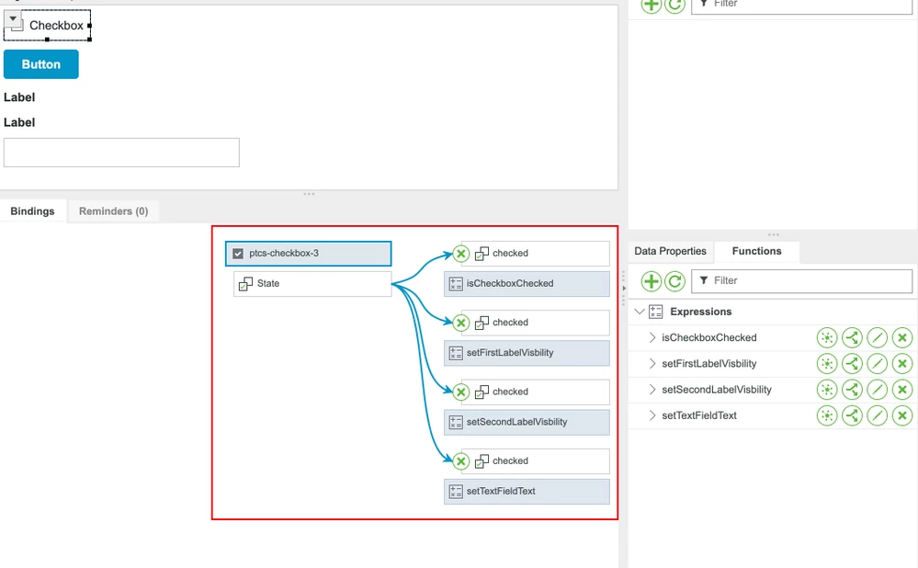Edit the isCheckboxChecked expression
918x568 pixels.
[877, 338]
